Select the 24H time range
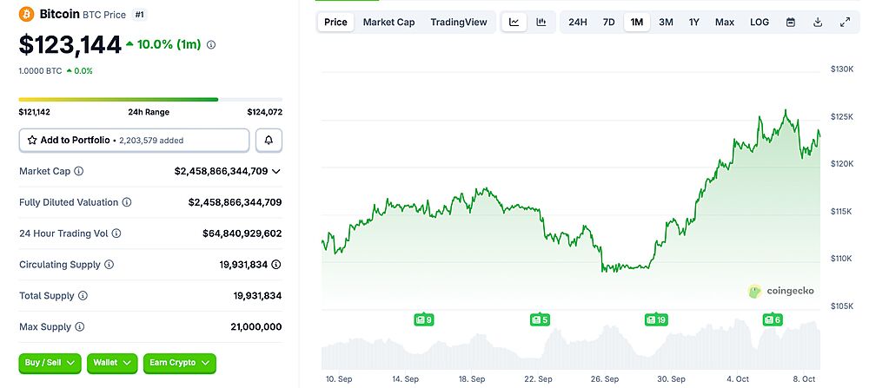The width and height of the screenshot is (869, 388). click(578, 22)
